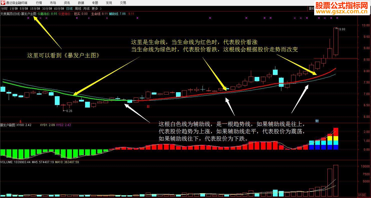Image resolution: width=371 pixels, height=198 pixels.
Task: Click the tallest volume bar
Action: click(x=336, y=181)
